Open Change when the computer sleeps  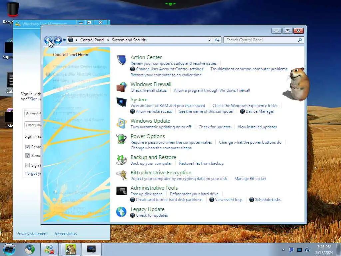coord(161,148)
